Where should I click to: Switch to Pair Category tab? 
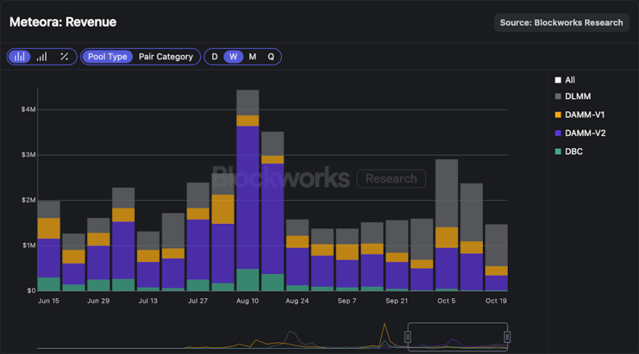click(166, 57)
